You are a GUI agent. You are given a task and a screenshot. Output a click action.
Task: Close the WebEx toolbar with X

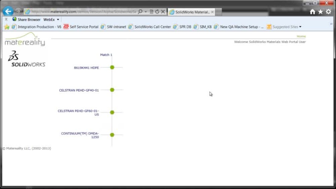6,19
